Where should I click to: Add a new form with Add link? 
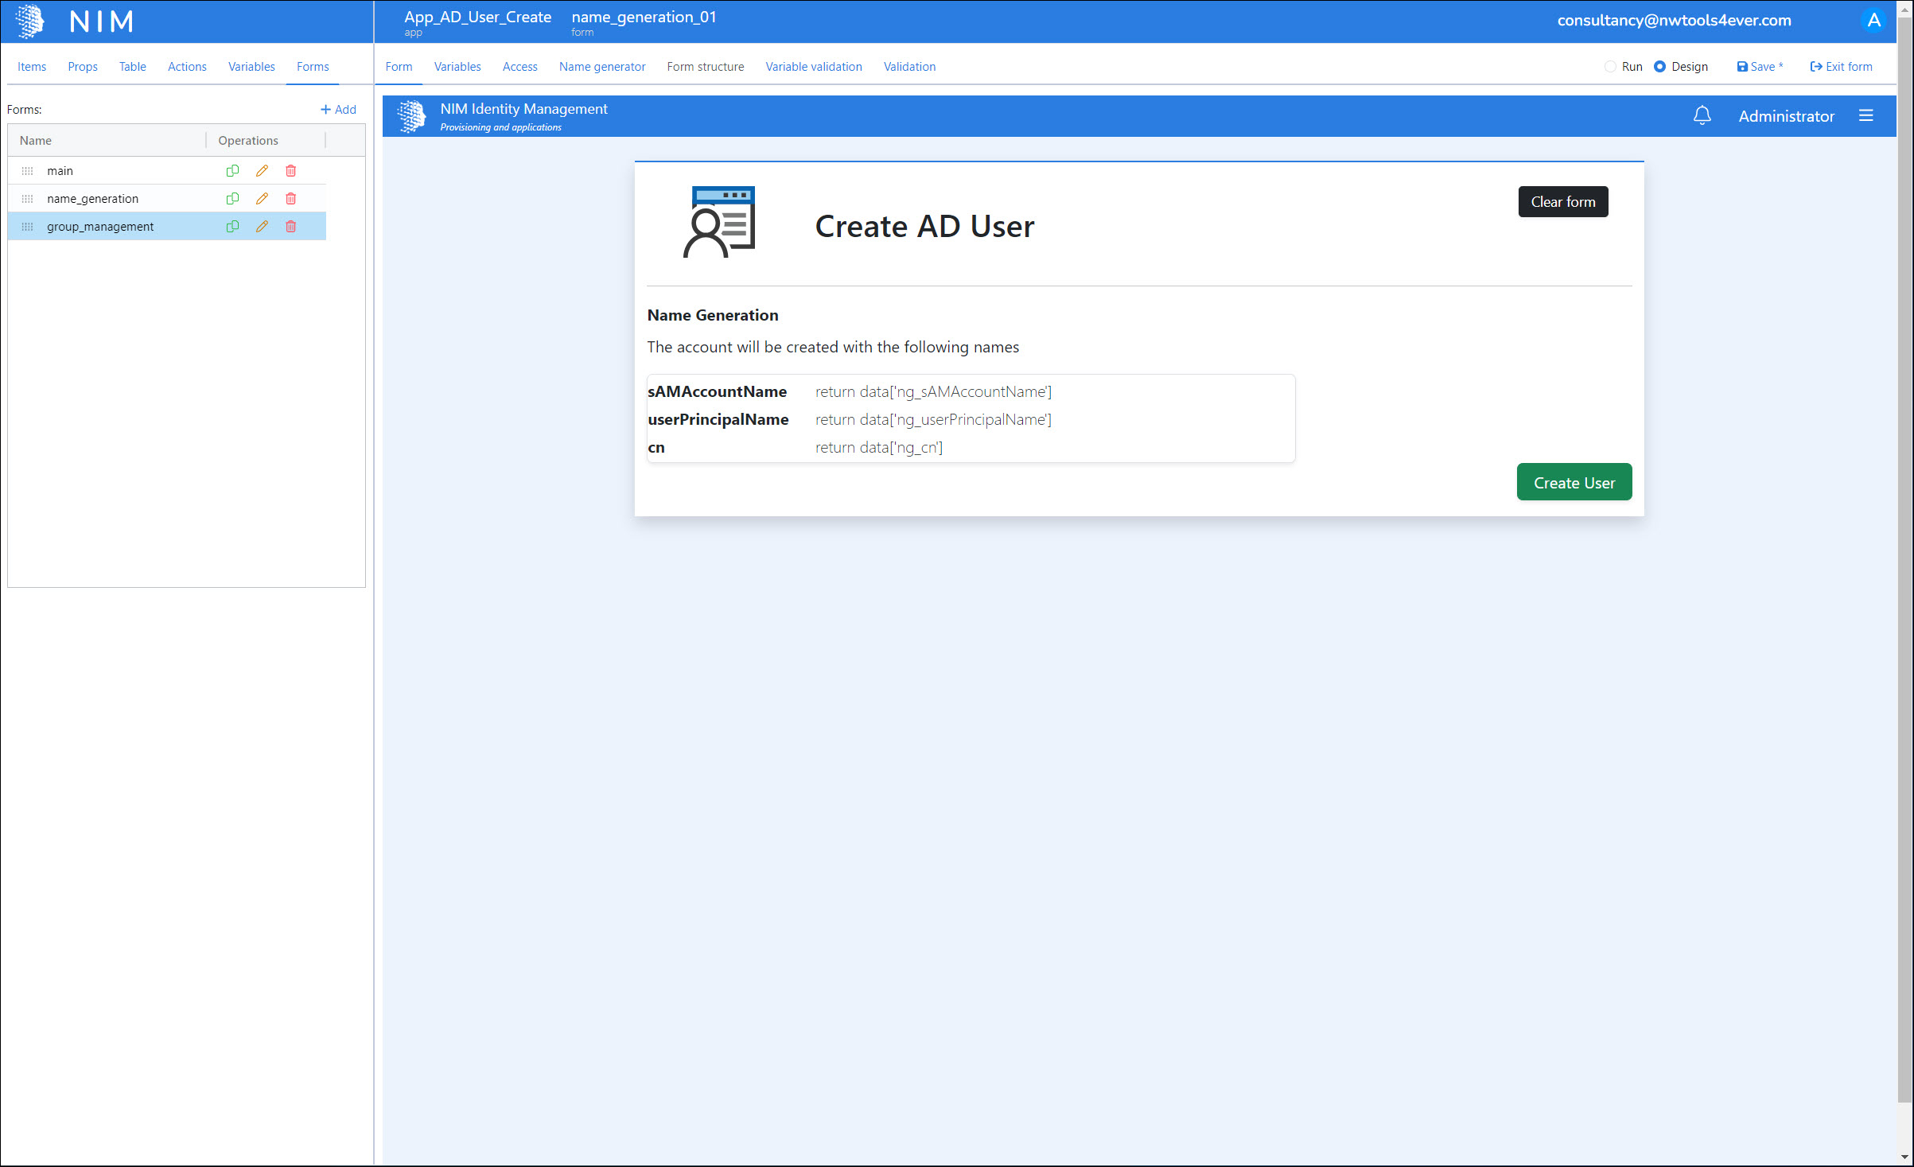coord(338,110)
